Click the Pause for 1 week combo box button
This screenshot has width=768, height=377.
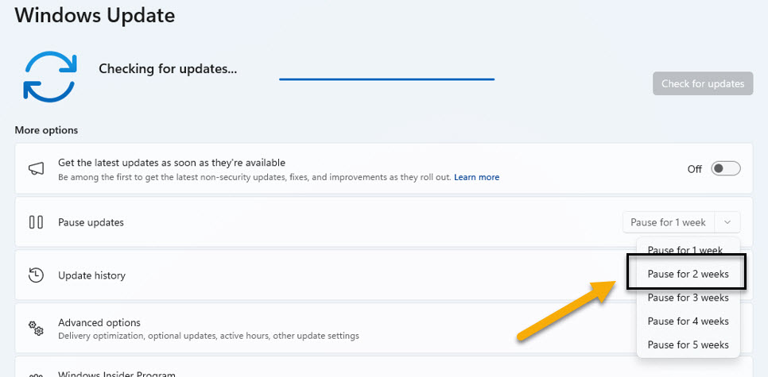click(x=668, y=222)
